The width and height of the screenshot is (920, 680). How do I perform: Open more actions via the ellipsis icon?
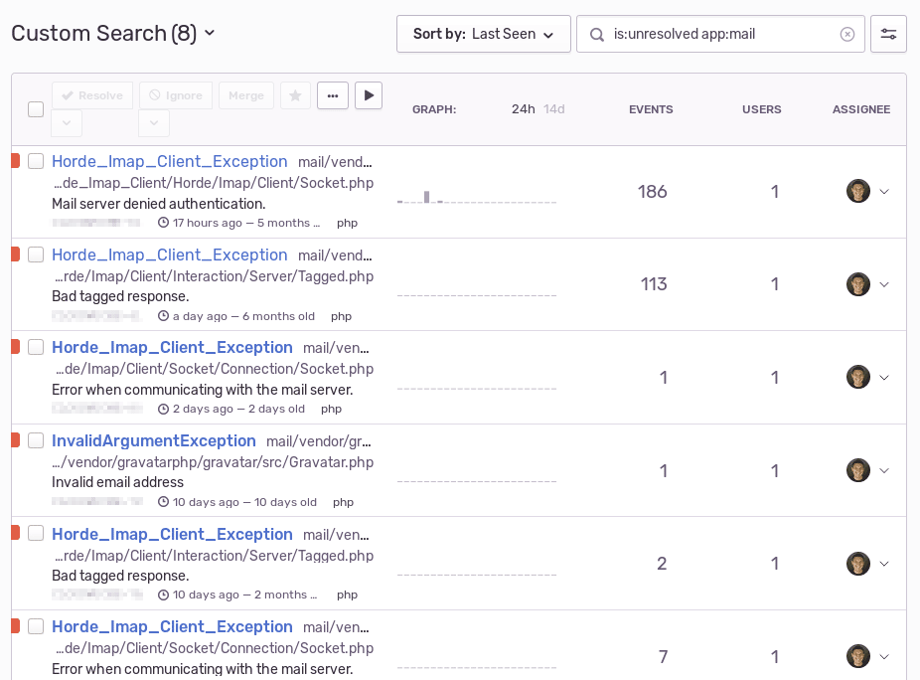pyautogui.click(x=333, y=94)
